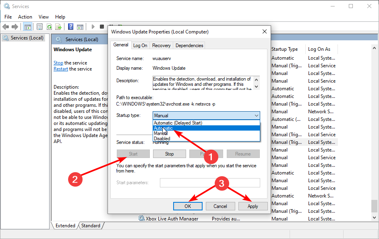379x239 pixels.
Task: Click the Start Service play icon in toolbar
Action: [93, 27]
